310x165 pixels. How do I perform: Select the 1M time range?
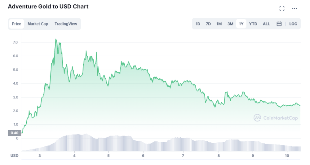(x=219, y=24)
